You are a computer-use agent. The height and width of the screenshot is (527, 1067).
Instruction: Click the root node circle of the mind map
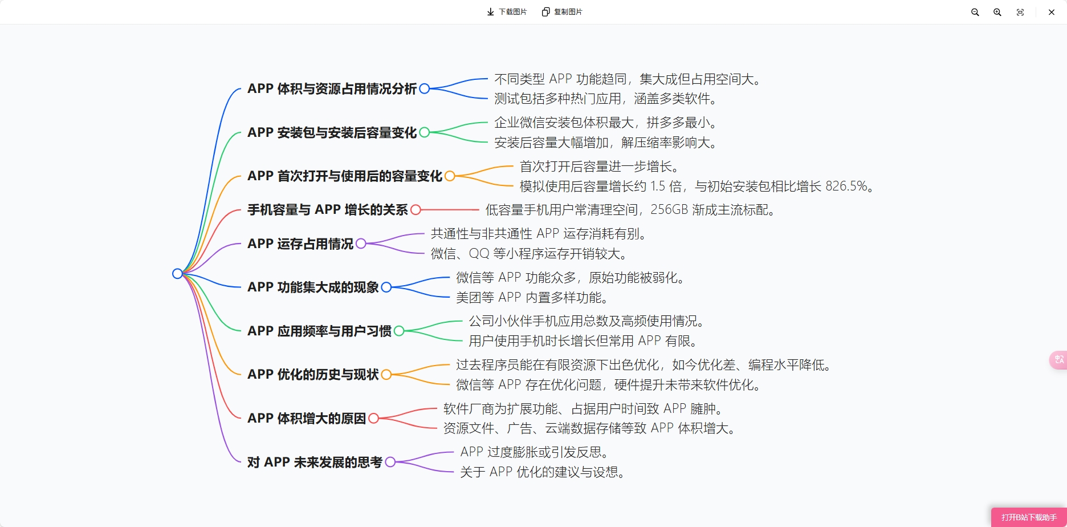tap(177, 273)
